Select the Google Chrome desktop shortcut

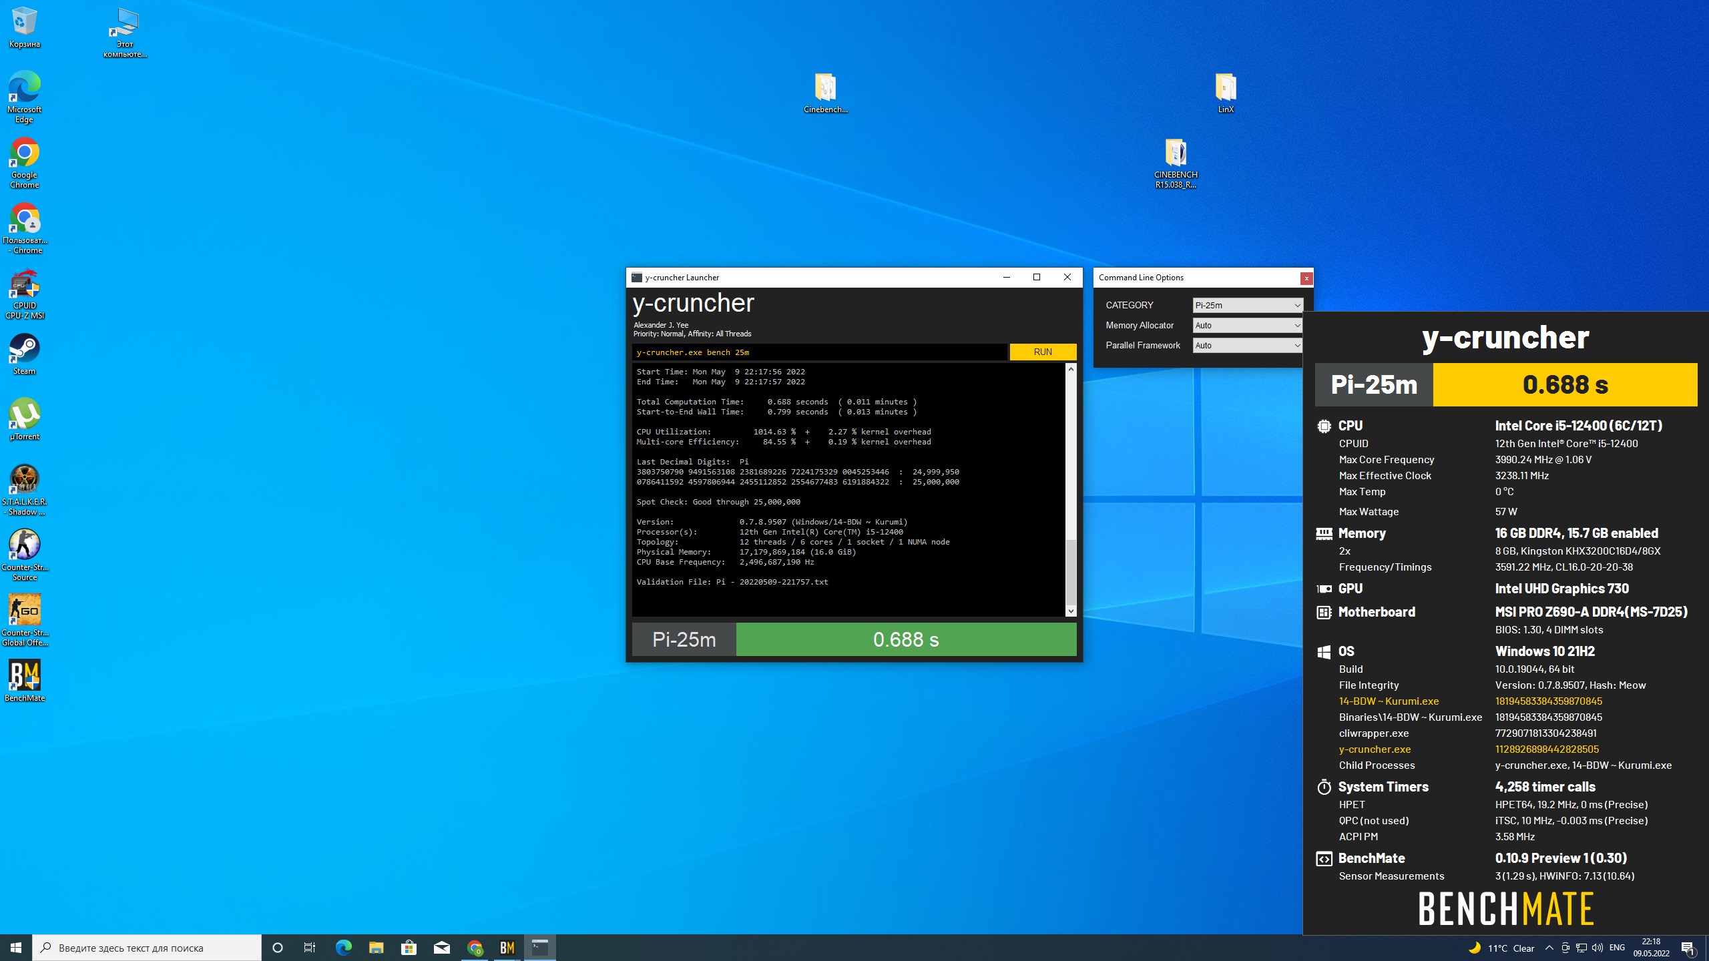[x=24, y=163]
